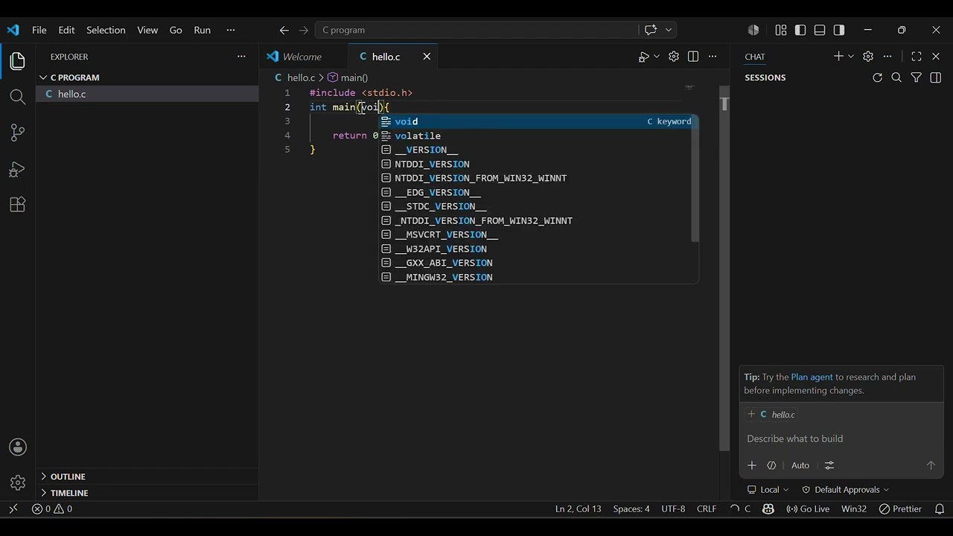Image resolution: width=953 pixels, height=536 pixels.
Task: Go forward with the navigation arrow
Action: tap(304, 30)
